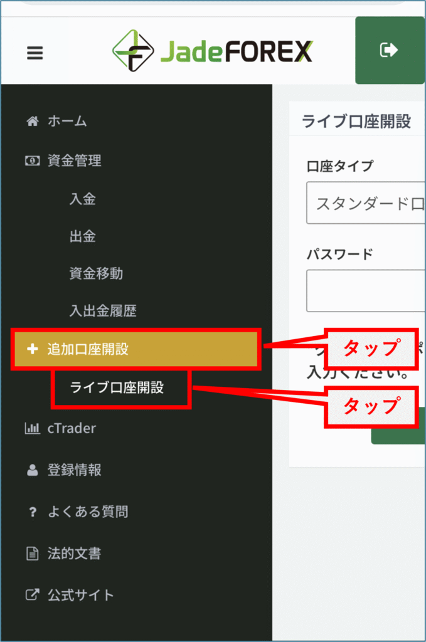Select ライブ口座開設 submenu item
This screenshot has height=642, width=426.
[117, 387]
